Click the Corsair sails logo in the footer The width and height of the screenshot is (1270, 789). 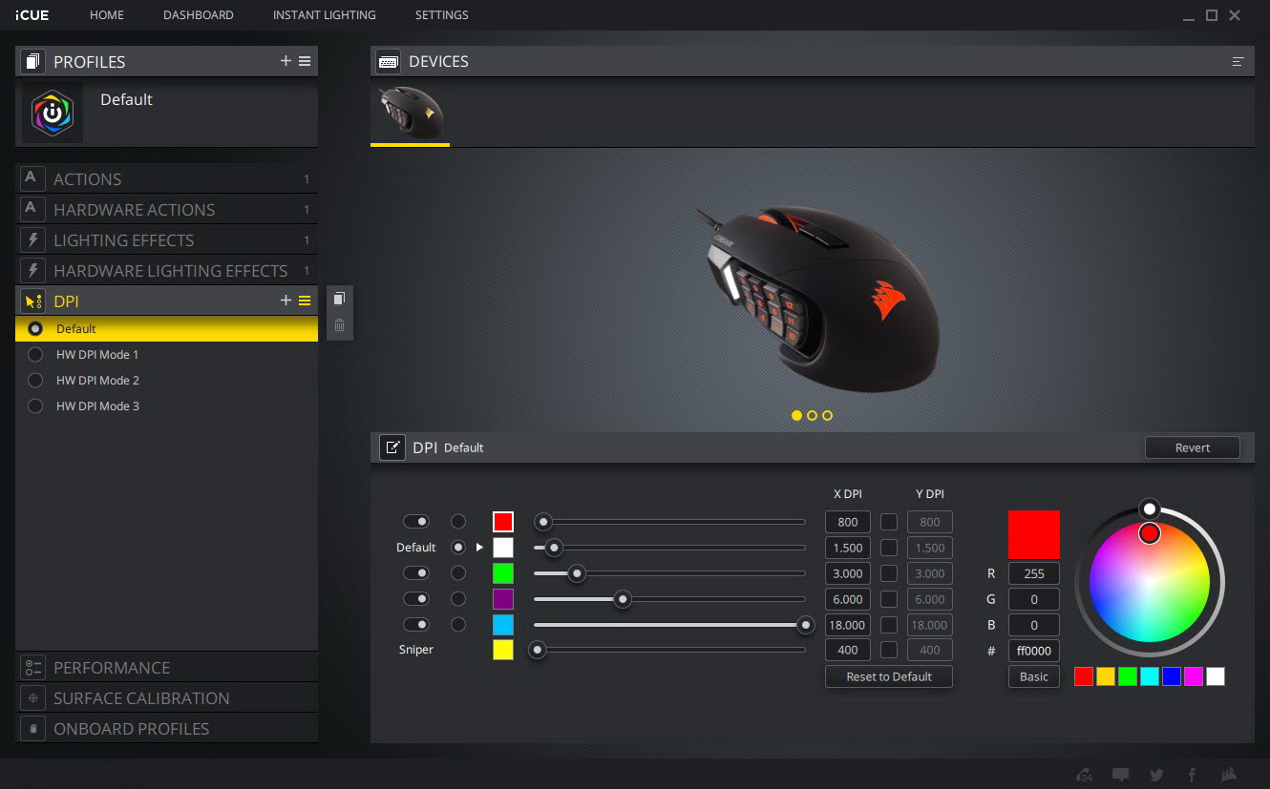1230,775
